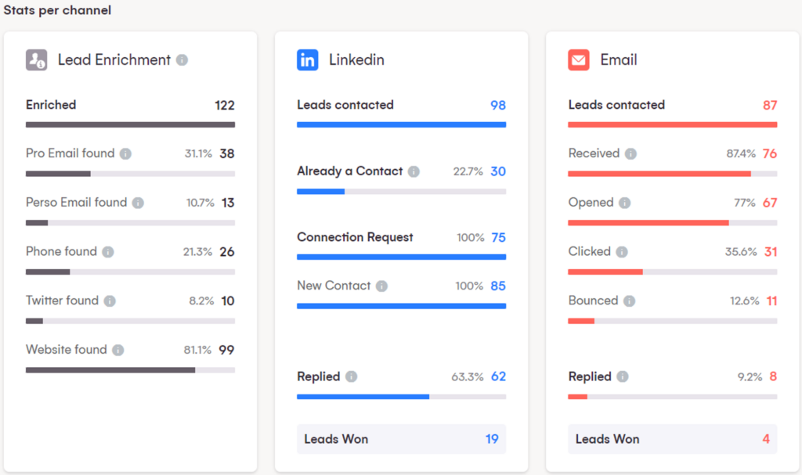Image resolution: width=802 pixels, height=475 pixels.
Task: Click info icon beside Email Received
Action: pos(630,154)
